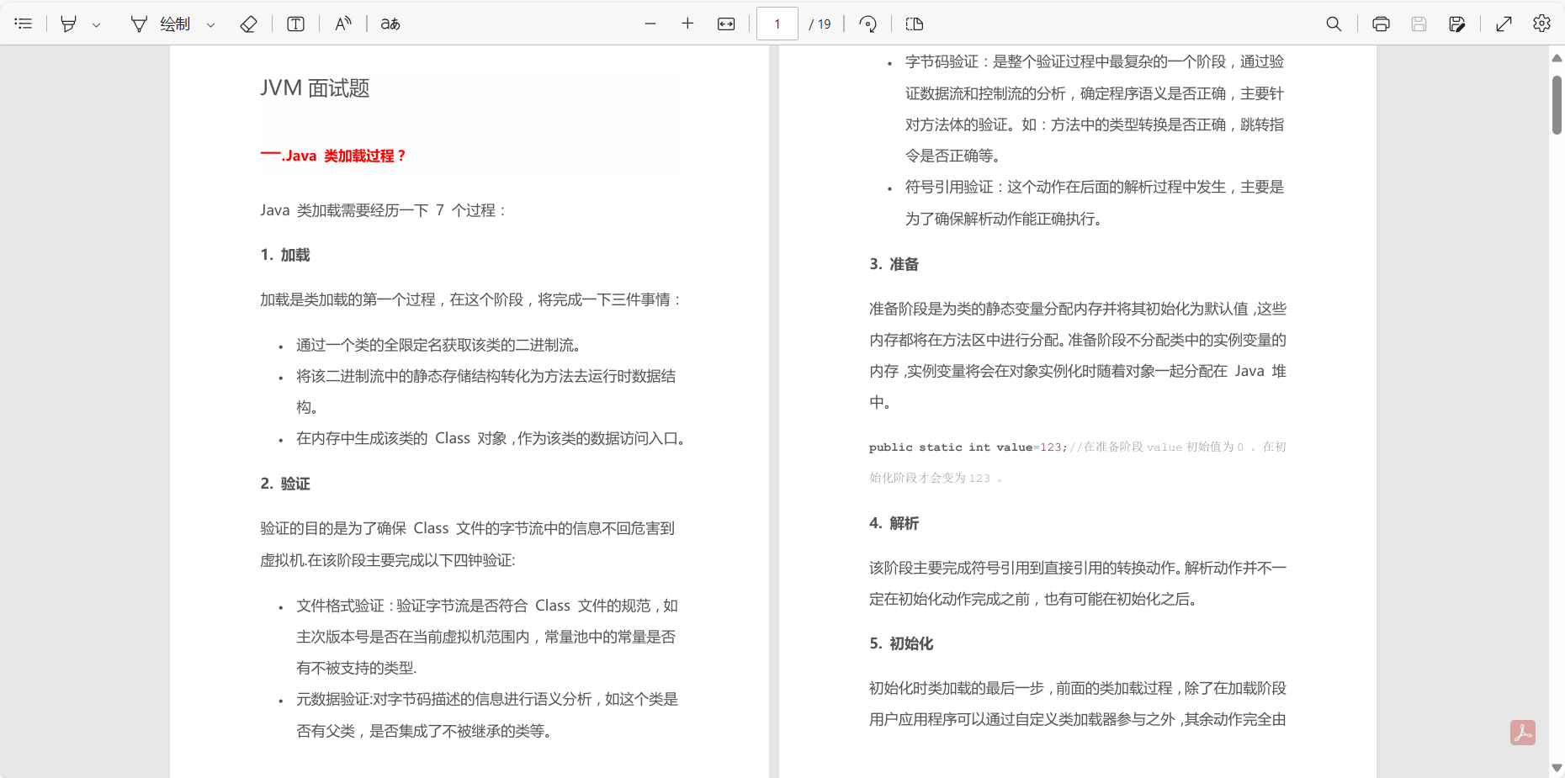
Task: Click the scrollbar up arrow
Action: click(1557, 58)
